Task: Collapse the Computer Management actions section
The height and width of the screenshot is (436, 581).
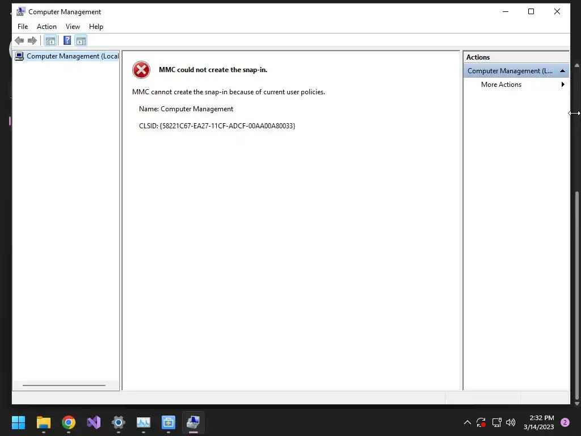Action: tap(562, 71)
